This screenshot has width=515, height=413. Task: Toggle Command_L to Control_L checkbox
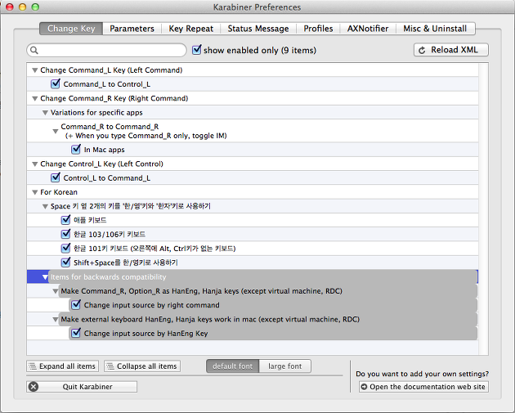point(56,83)
